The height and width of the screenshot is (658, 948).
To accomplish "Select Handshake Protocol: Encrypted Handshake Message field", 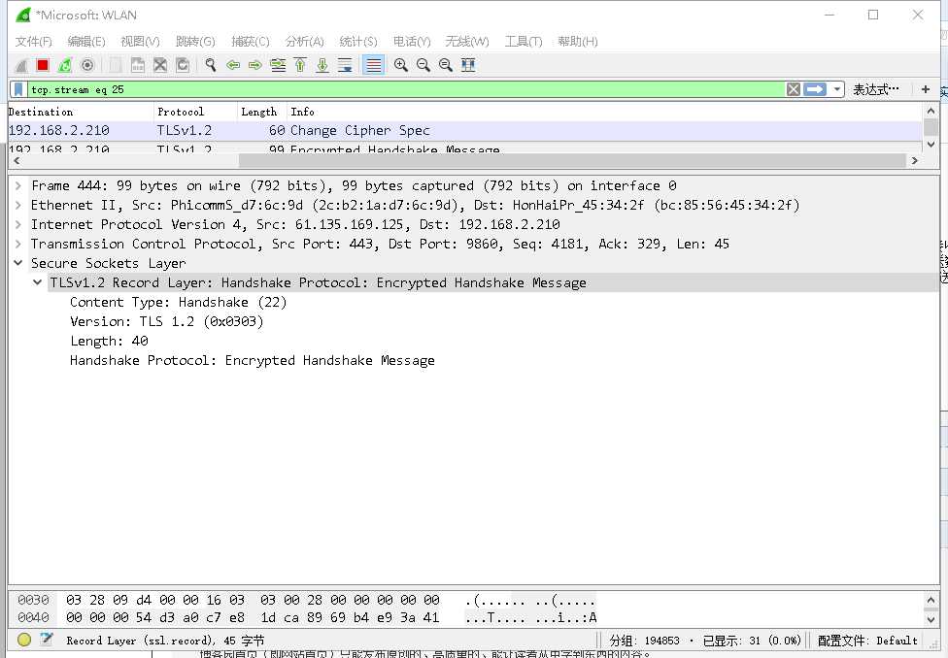I will tap(253, 360).
